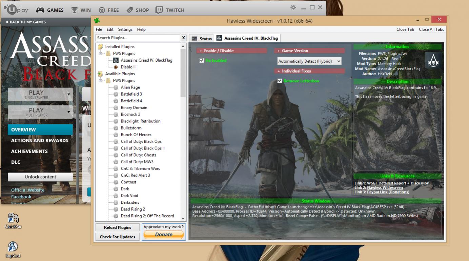The image size is (469, 261).
Task: Click the Call of Duty: Ghosts gear icon
Action: tap(116, 155)
